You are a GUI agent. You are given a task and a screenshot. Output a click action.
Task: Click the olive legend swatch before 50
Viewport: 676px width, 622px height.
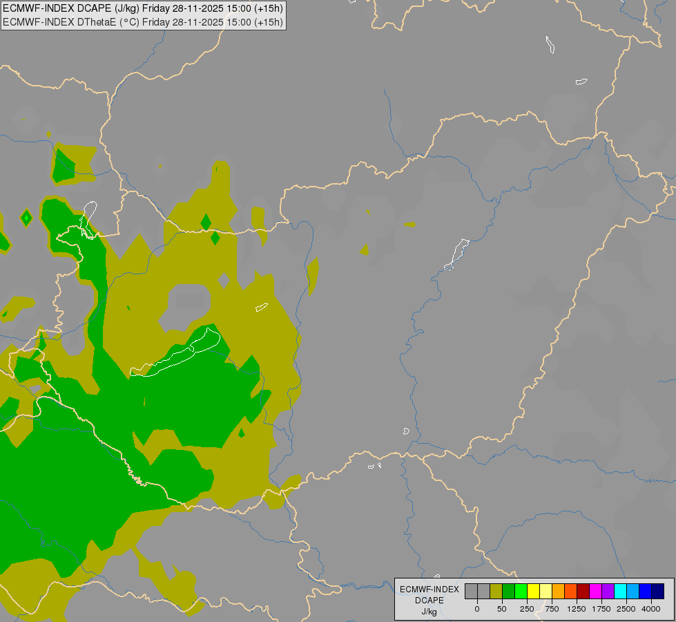(496, 592)
